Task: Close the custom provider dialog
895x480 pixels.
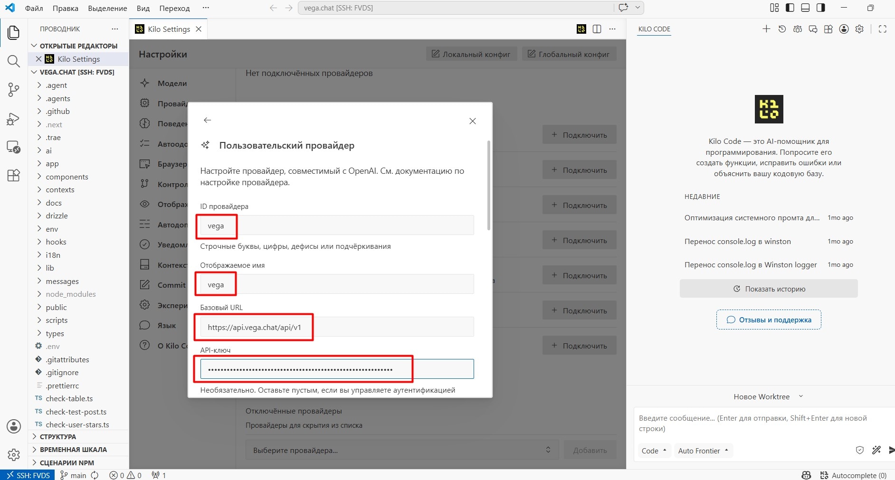Action: pyautogui.click(x=473, y=121)
